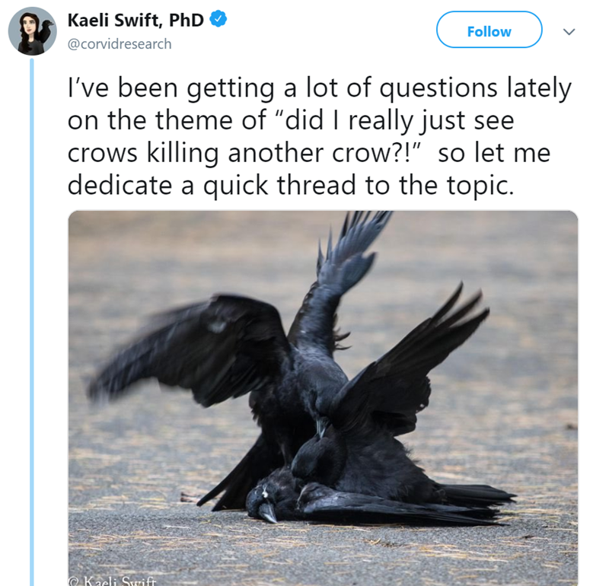
Task: Click the blue verified checkmark badge
Action: 218,19
